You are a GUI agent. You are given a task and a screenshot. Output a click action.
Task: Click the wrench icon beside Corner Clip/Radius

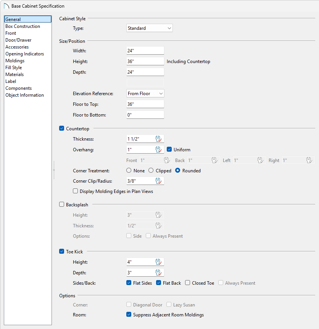click(x=158, y=181)
